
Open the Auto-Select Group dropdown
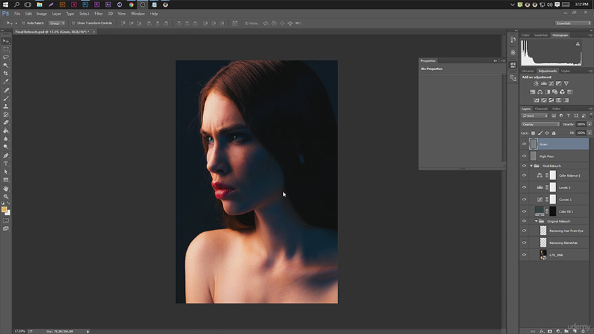click(57, 23)
